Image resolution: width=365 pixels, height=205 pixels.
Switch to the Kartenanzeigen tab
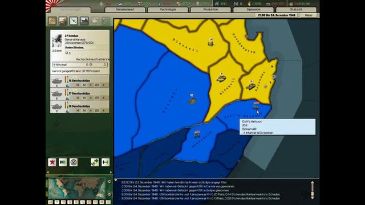point(71,10)
